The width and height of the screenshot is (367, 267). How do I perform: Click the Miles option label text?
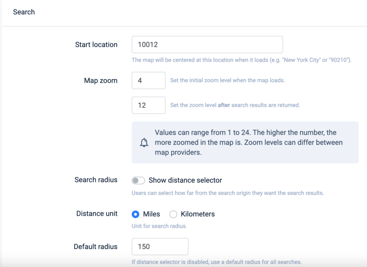151,214
